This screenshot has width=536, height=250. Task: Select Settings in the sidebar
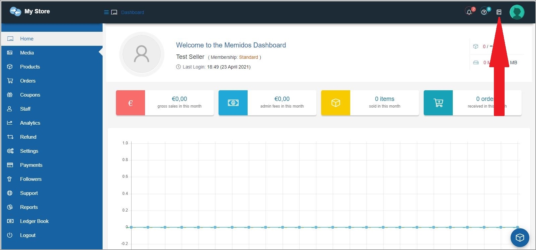pos(29,151)
